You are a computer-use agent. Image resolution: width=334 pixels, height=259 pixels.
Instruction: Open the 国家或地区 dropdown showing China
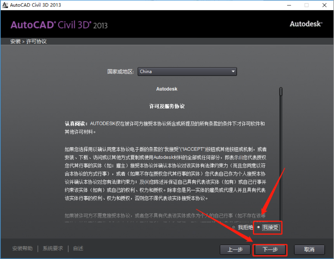point(187,72)
